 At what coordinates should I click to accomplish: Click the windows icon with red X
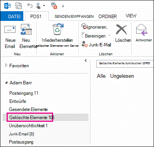point(54,6)
